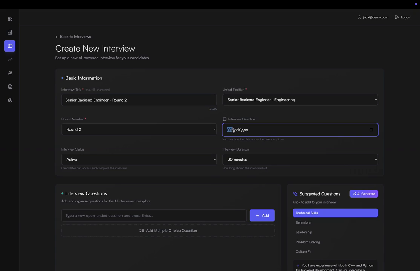Click the user profile icon beside jack@demo.com
The height and width of the screenshot is (271, 420).
pos(359,17)
